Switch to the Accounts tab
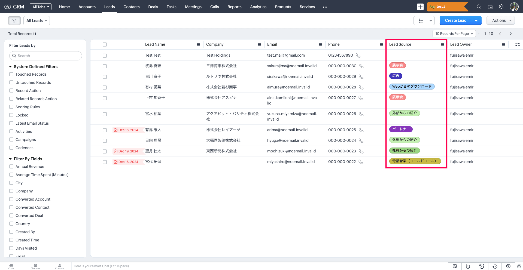Screen dimensions: 523x270 [87, 7]
